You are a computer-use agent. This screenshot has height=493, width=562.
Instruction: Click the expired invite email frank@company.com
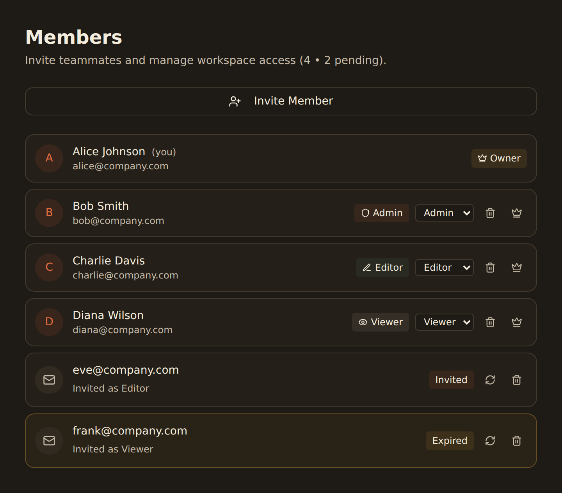(130, 431)
